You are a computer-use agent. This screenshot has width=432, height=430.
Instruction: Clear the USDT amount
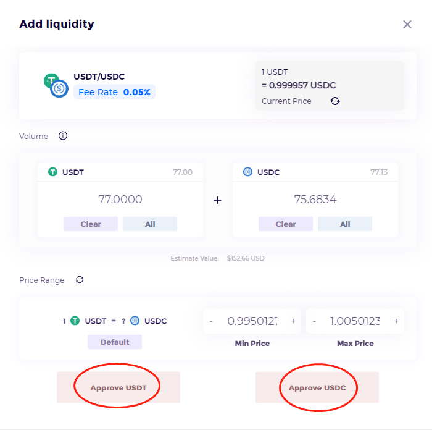pos(91,224)
